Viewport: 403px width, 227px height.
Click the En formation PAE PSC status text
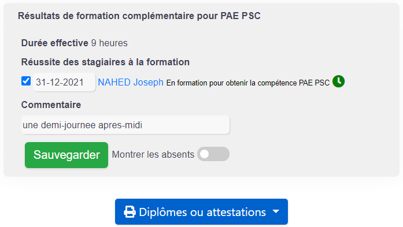(248, 83)
